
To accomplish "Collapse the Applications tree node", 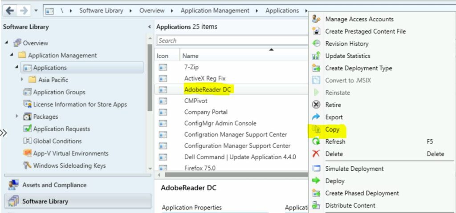I will (x=17, y=67).
